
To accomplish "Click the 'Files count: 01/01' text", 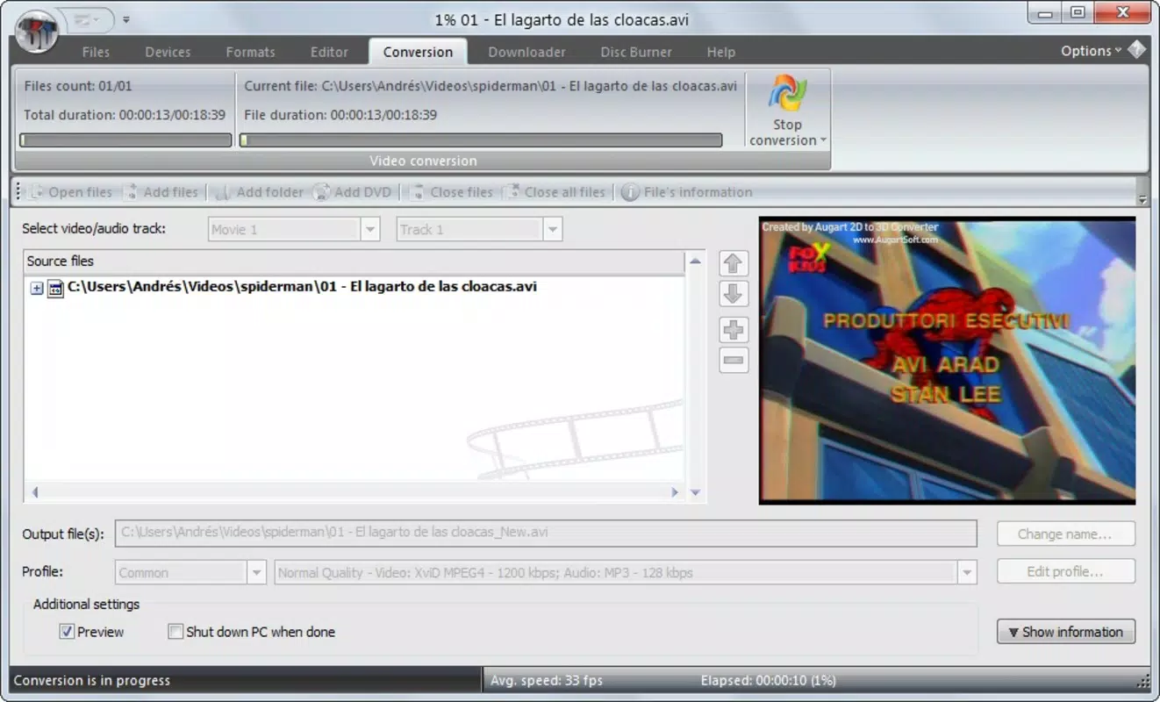I will point(78,86).
